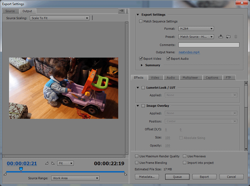Switch to the Source tab
The height and width of the screenshot is (186, 250).
coord(10,11)
